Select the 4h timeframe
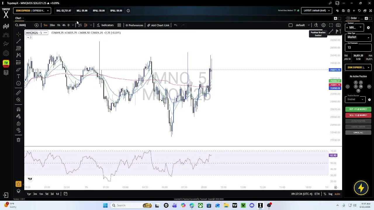 pos(64,25)
